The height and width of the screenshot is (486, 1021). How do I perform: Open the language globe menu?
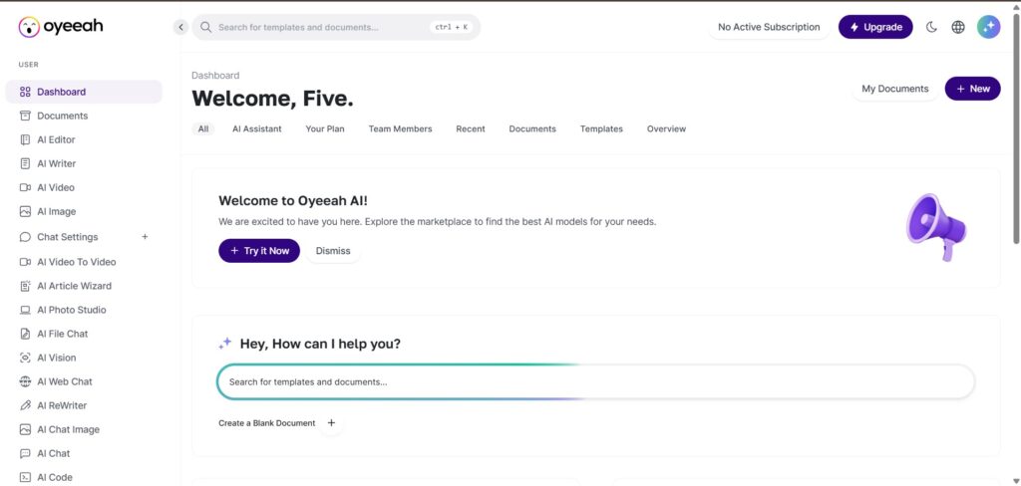tap(958, 27)
